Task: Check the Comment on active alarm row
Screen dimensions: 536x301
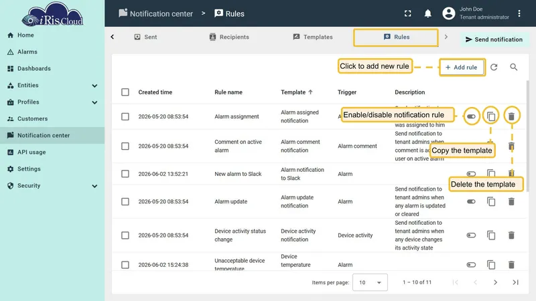Action: click(x=125, y=146)
